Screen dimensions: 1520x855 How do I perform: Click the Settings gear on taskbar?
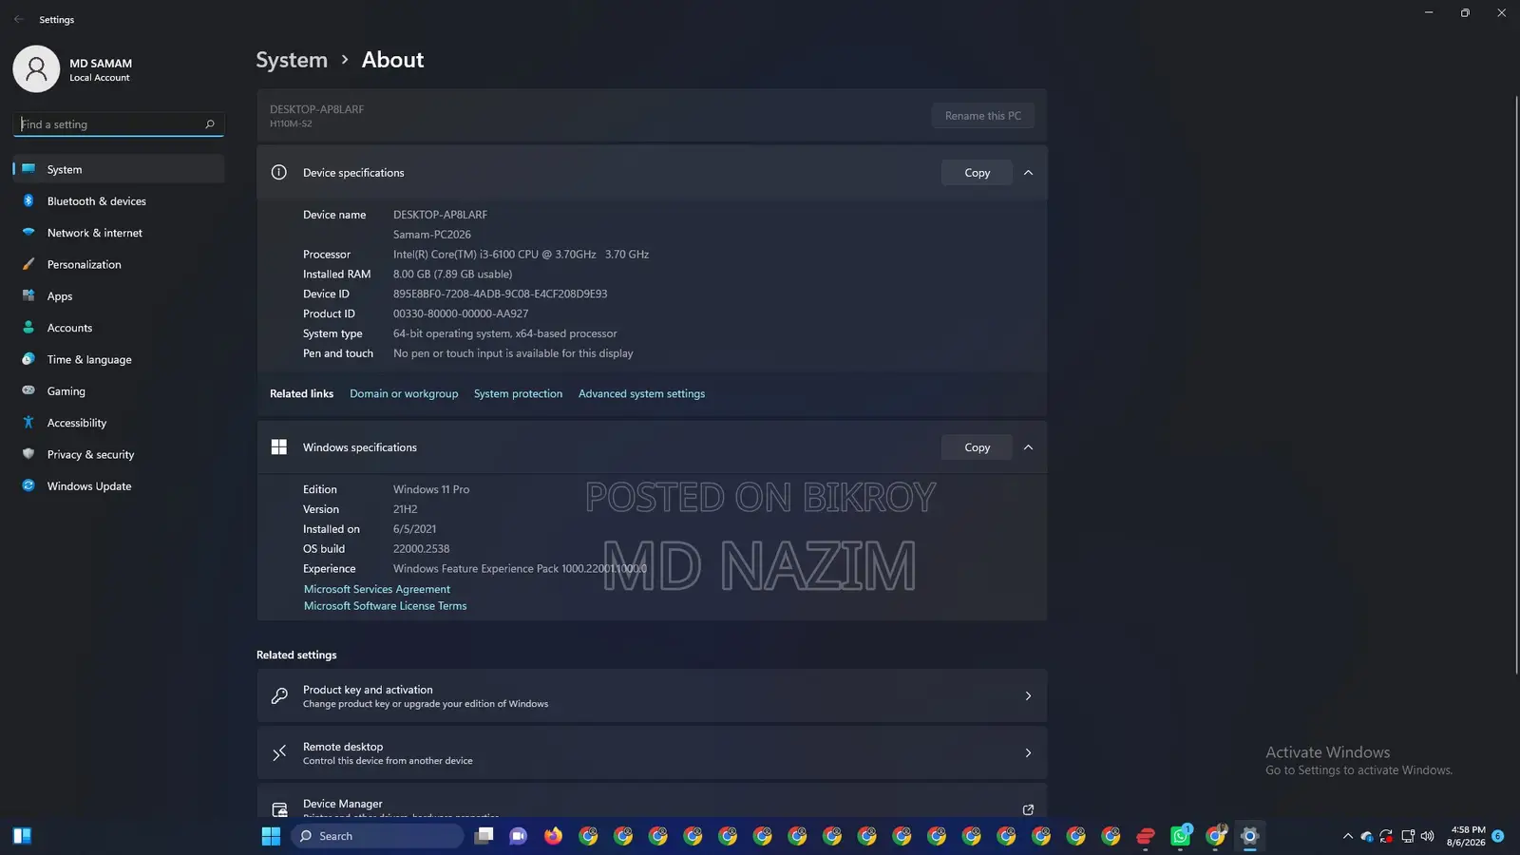pyautogui.click(x=1250, y=836)
